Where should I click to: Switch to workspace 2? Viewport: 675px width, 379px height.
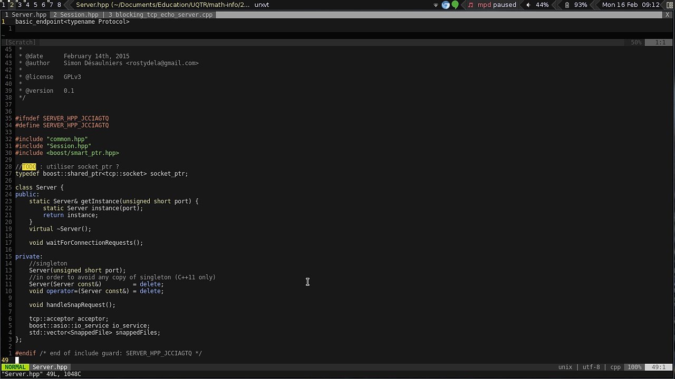click(12, 5)
